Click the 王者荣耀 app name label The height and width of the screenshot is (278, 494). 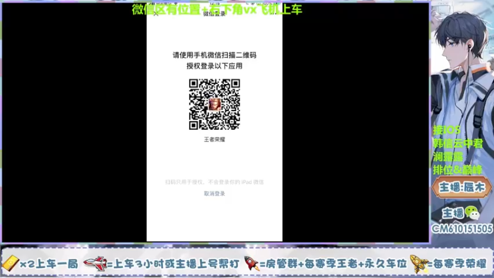click(x=214, y=140)
